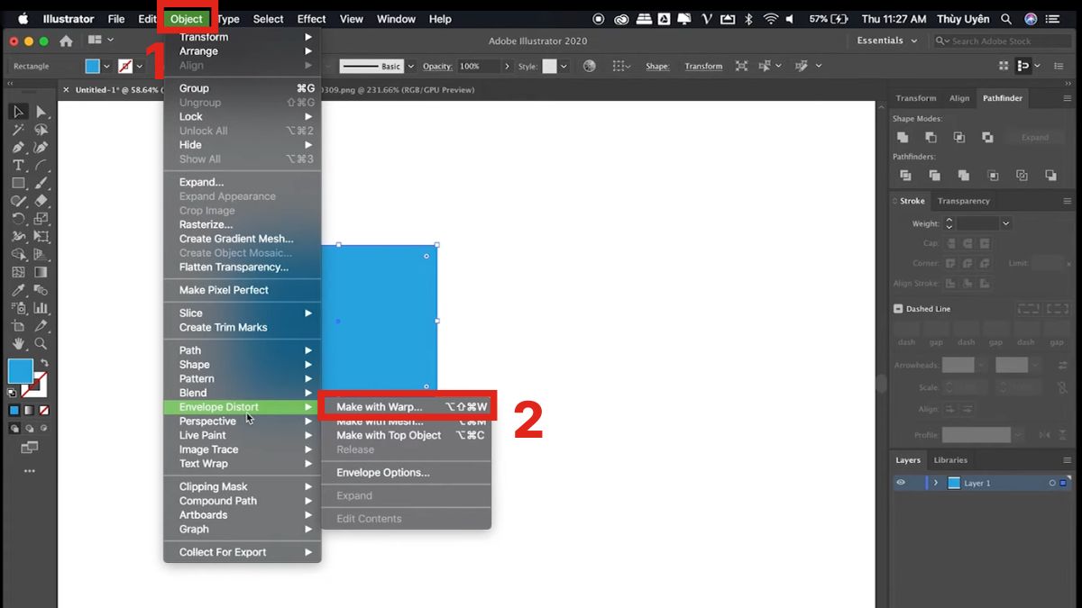Go to the Home screen icon
This screenshot has width=1082, height=608.
66,41
